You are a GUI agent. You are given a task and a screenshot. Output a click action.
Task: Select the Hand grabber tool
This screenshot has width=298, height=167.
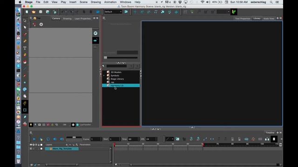pyautogui.click(x=25, y=96)
